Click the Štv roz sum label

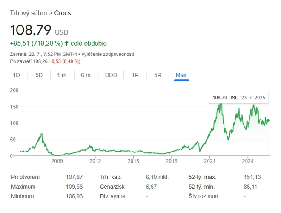pos(203,196)
